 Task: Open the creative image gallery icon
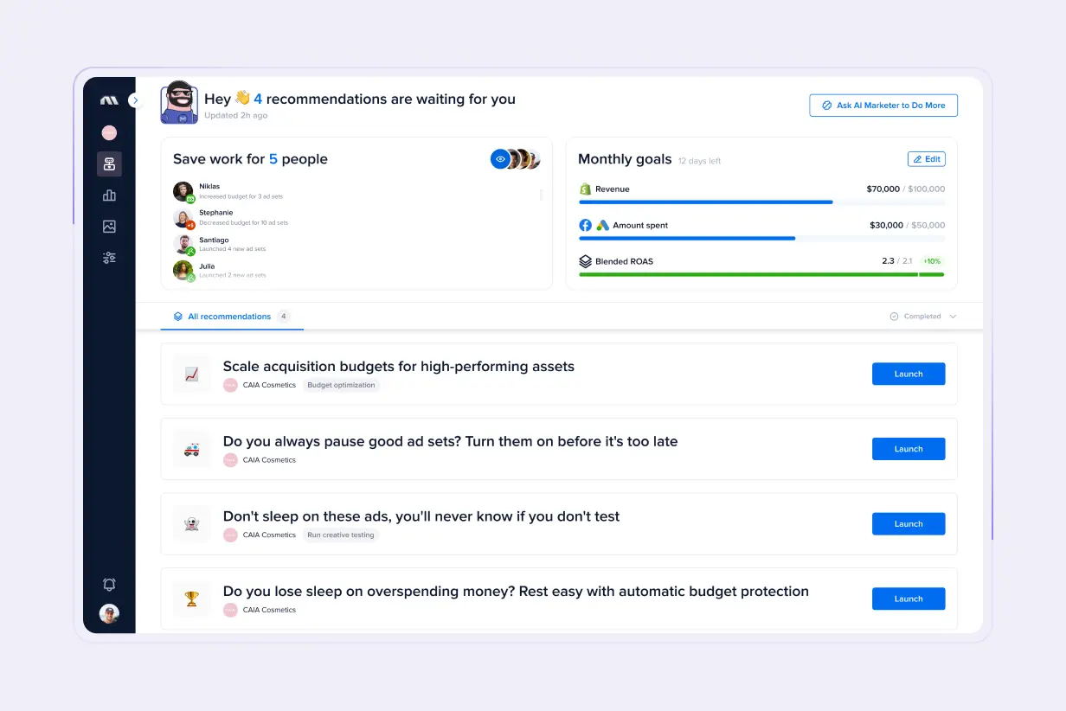[109, 227]
